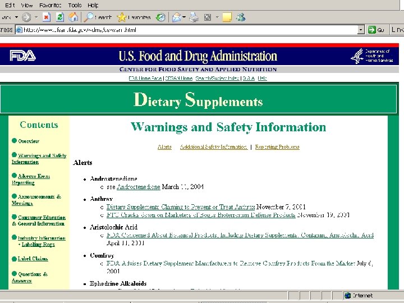Click the FDA logo in the banner
Image resolution: width=404 pixels, height=303 pixels.
click(x=22, y=56)
